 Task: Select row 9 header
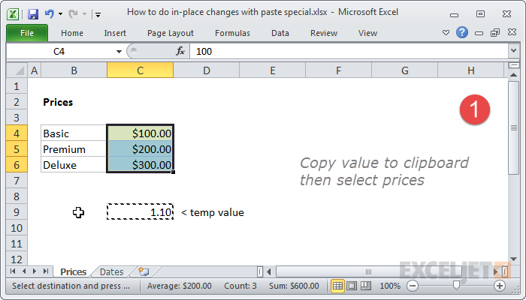[x=17, y=212]
